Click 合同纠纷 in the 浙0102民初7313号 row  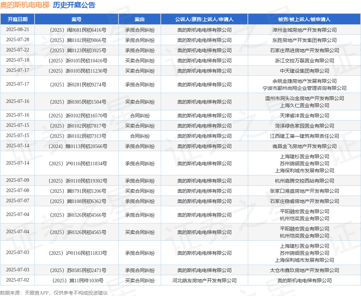tap(140, 136)
